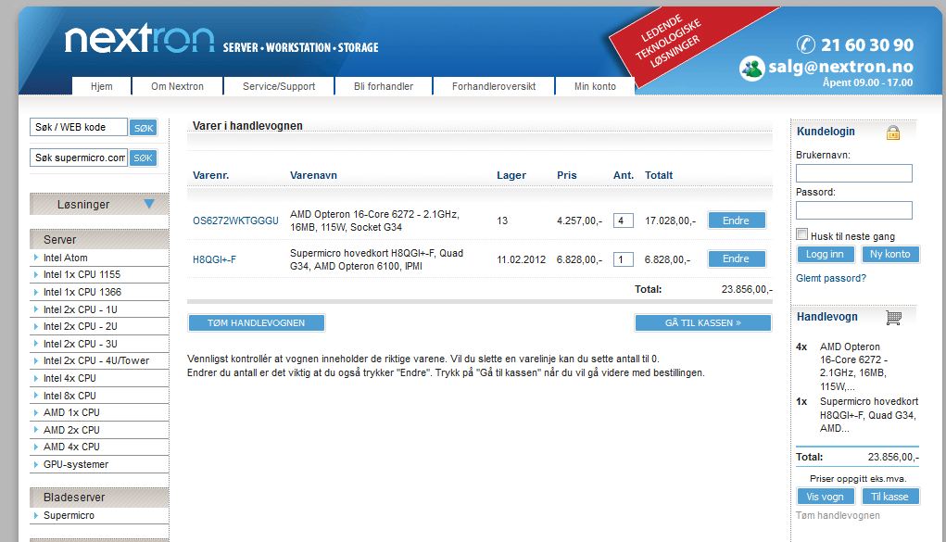The height and width of the screenshot is (542, 946).
Task: Open the H8QGI+-F product link
Action: click(214, 259)
